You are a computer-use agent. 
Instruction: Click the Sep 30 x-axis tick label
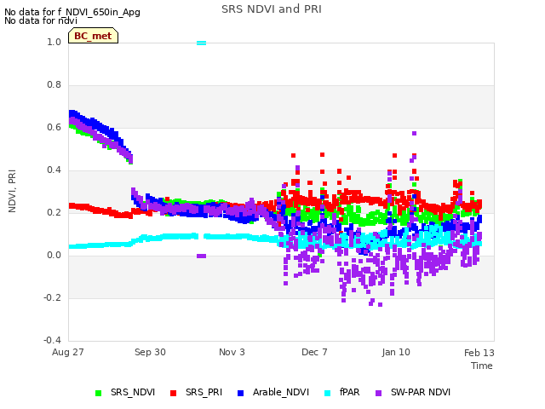150,352
